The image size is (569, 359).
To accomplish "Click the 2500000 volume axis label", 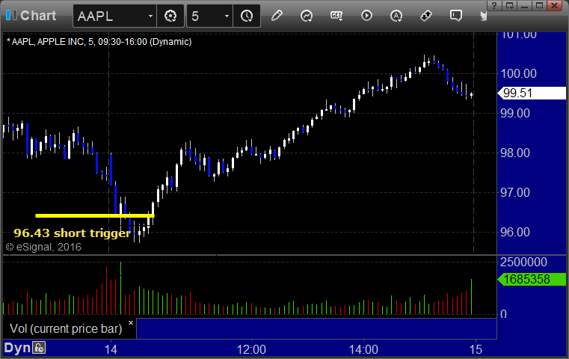I will coord(523,262).
